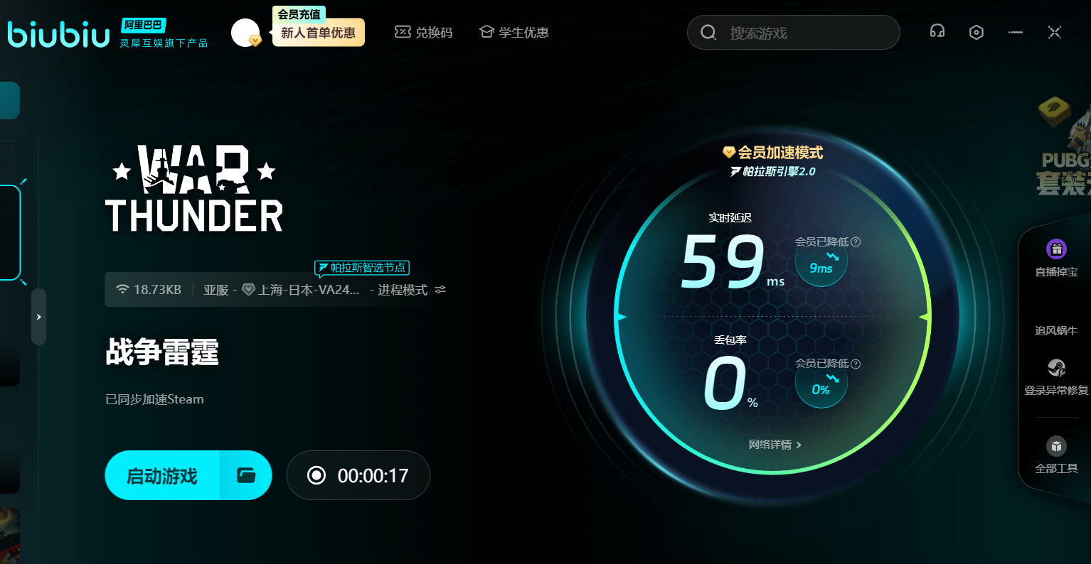
Task: Expand the left sidebar arrow
Action: point(39,317)
